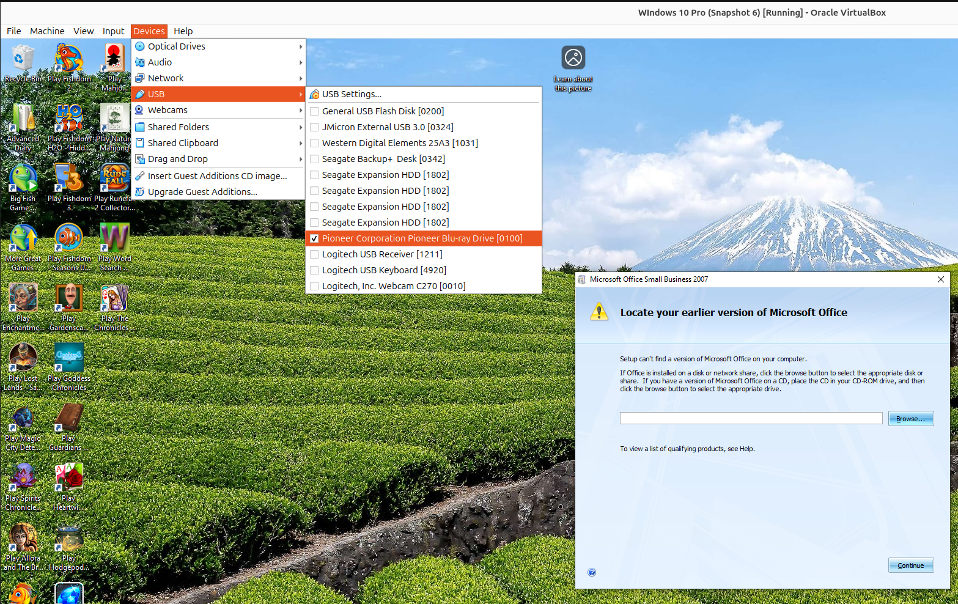Select the Play Runefall 2 Collector shortcut
Viewport: 958px width, 604px height.
click(115, 187)
